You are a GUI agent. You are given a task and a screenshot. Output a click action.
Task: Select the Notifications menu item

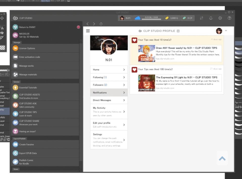point(109,93)
